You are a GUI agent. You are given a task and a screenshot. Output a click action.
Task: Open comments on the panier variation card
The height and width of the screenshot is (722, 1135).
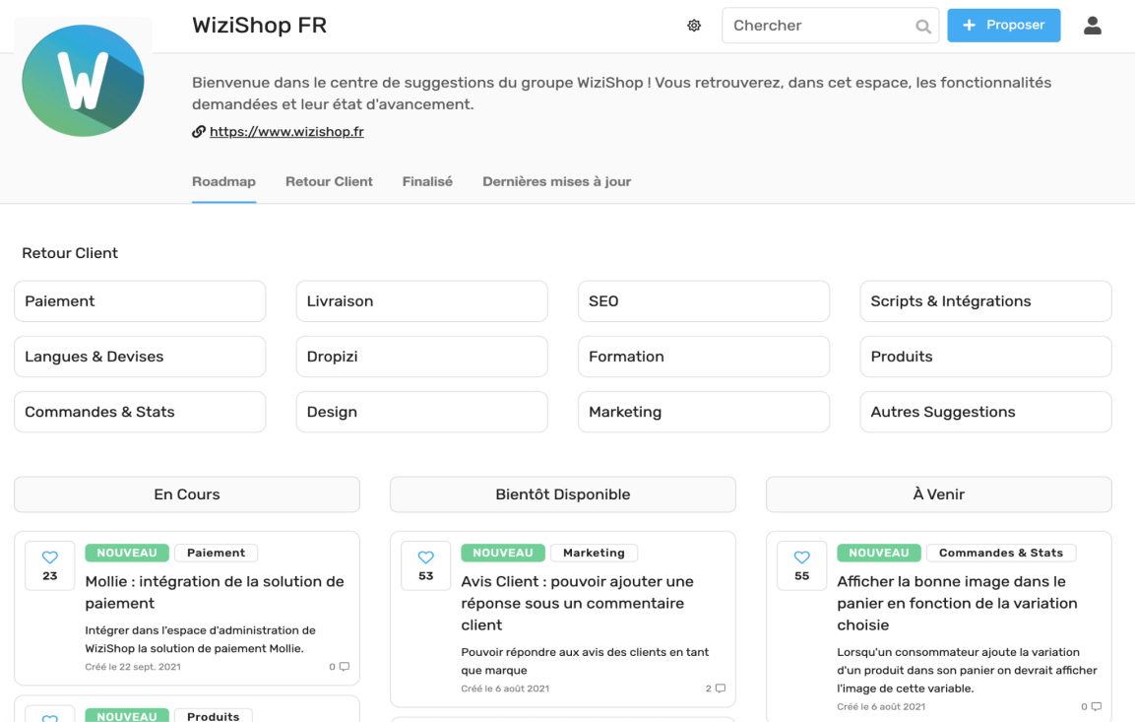1094,705
